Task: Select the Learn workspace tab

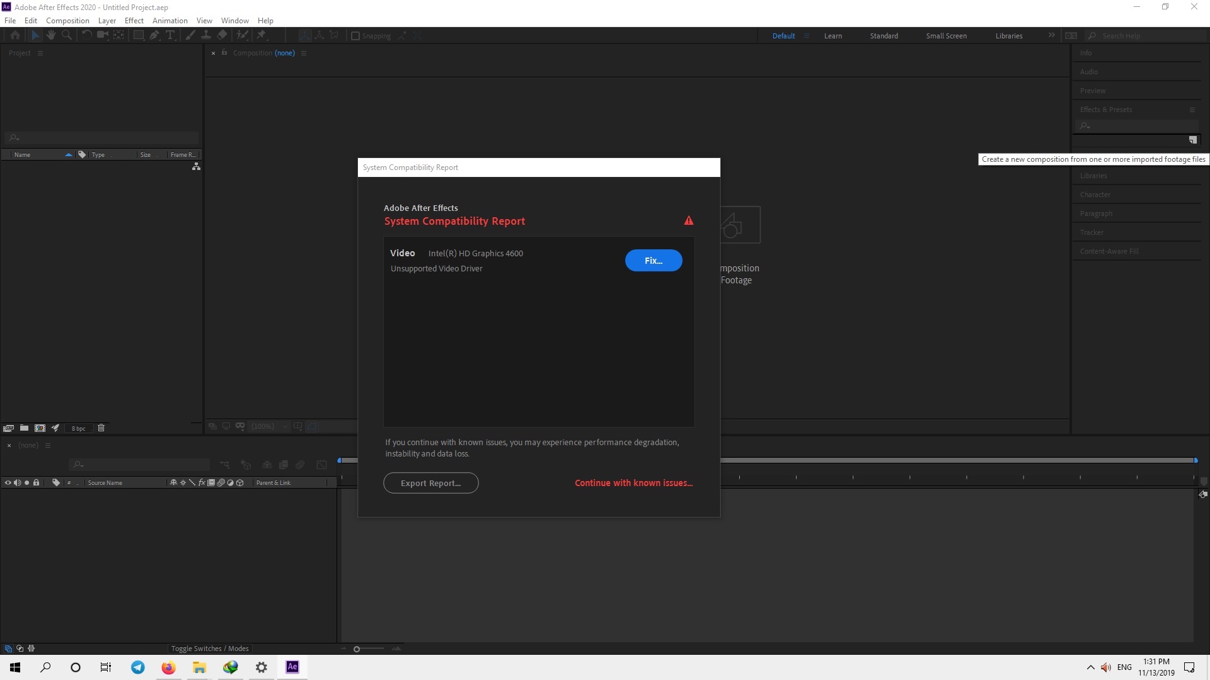Action: tap(833, 36)
